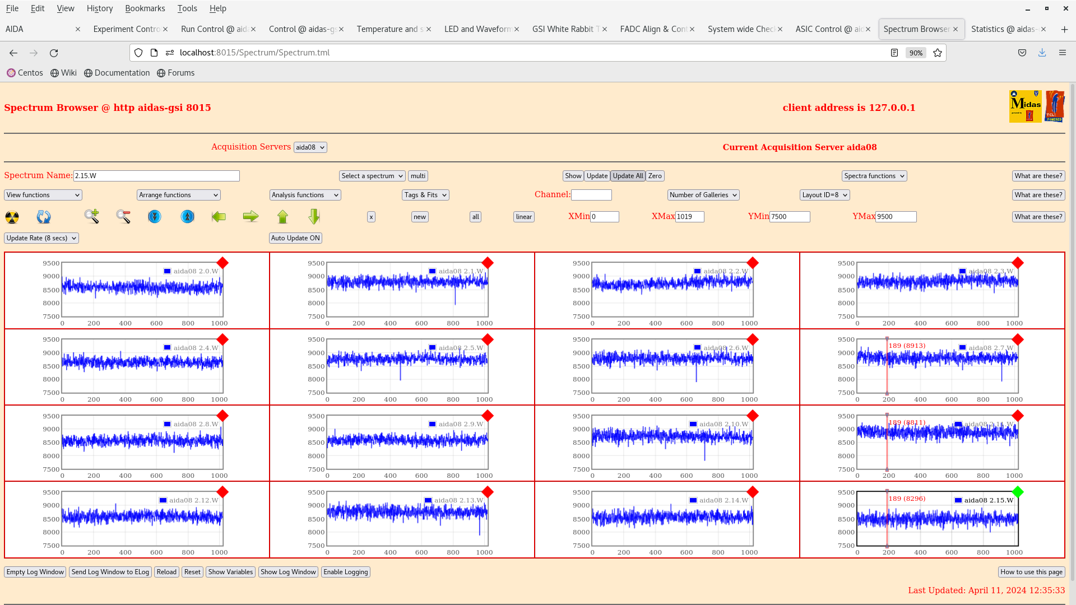Screen dimensions: 1076x605
Task: Toggle the Auto Update ON button
Action: click(x=295, y=238)
